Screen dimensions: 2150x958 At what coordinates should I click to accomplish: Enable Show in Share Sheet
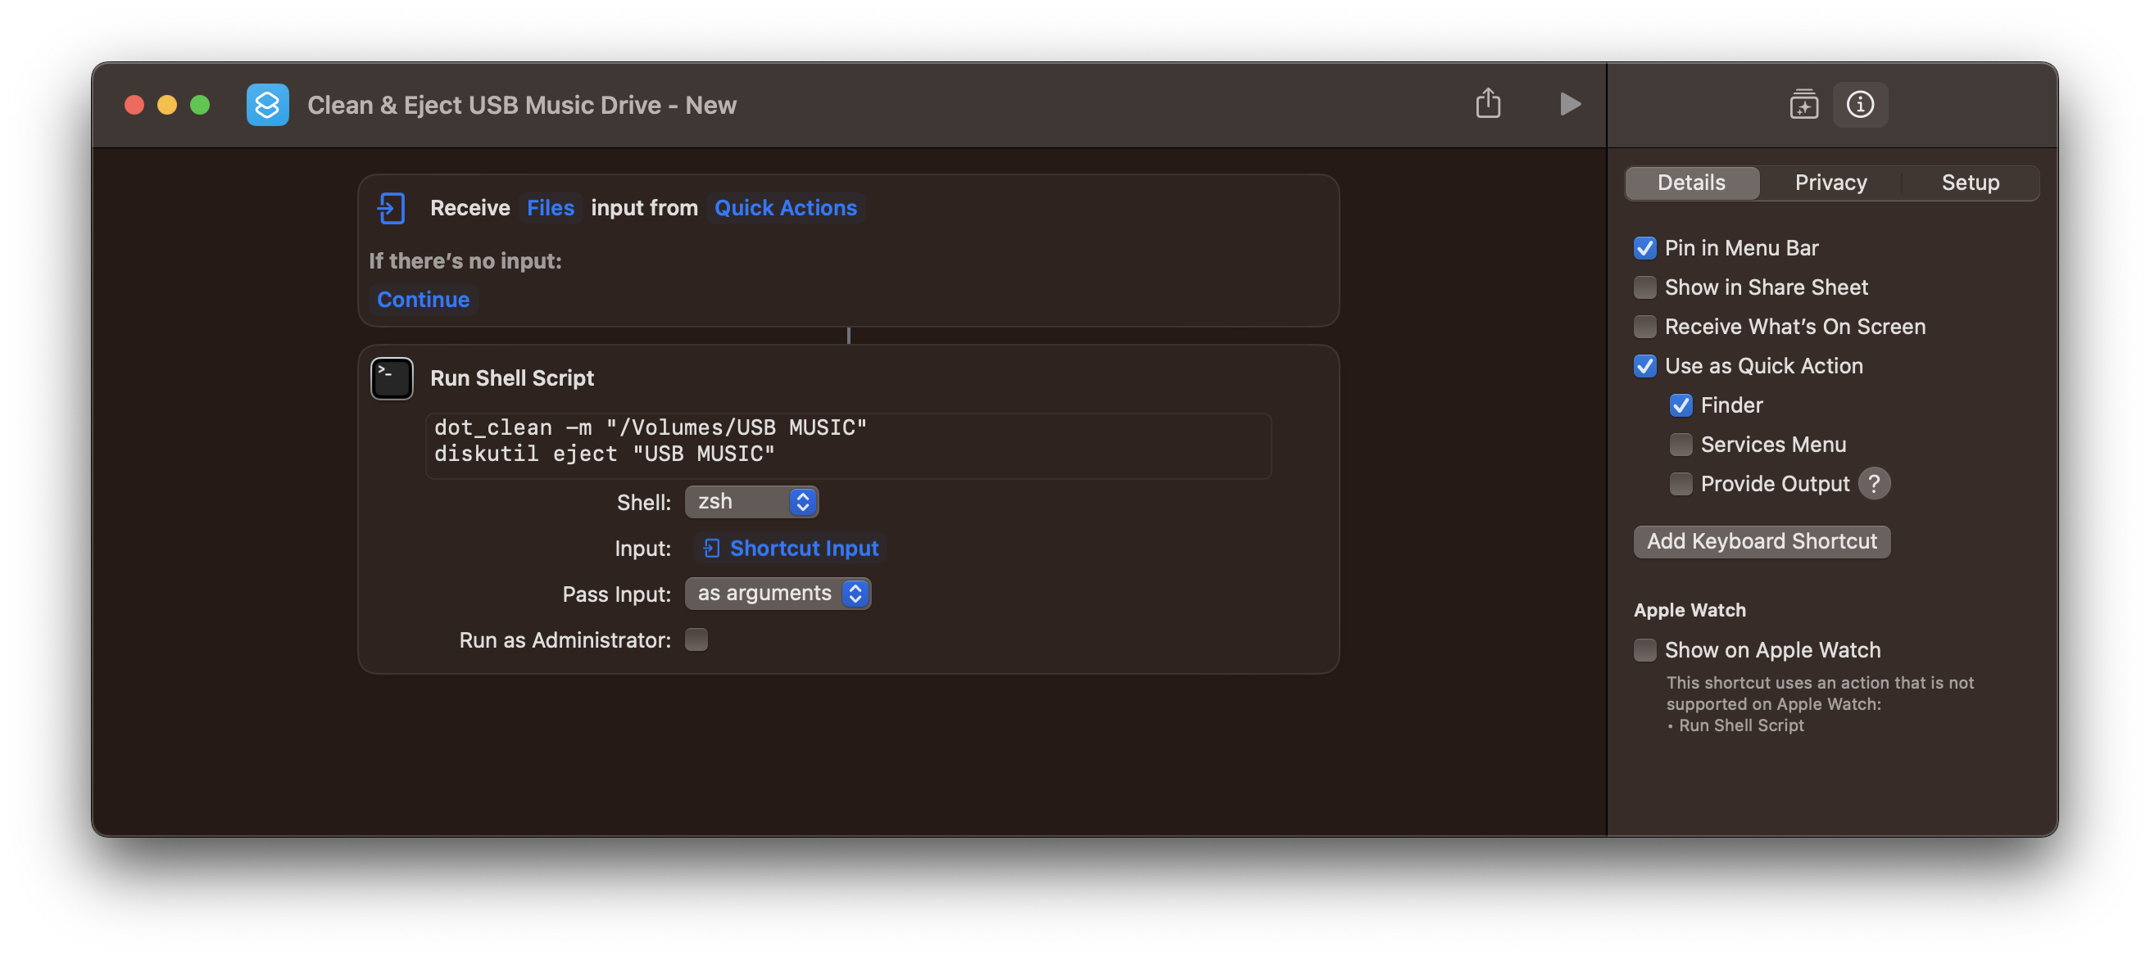[1644, 287]
